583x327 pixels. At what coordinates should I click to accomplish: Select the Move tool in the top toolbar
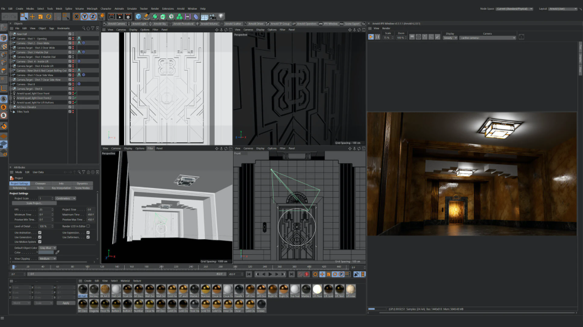[32, 17]
